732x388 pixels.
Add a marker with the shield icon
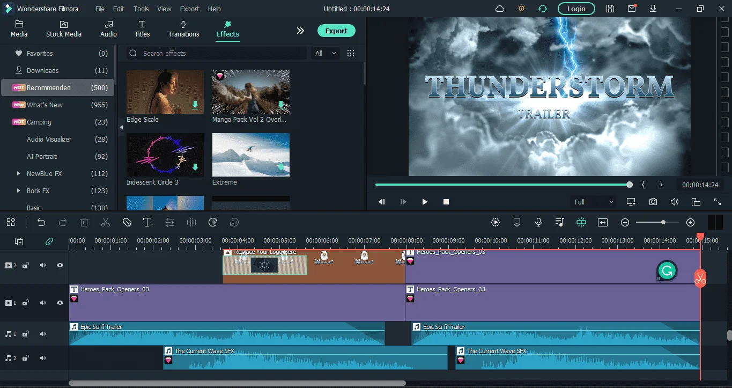pyautogui.click(x=517, y=222)
